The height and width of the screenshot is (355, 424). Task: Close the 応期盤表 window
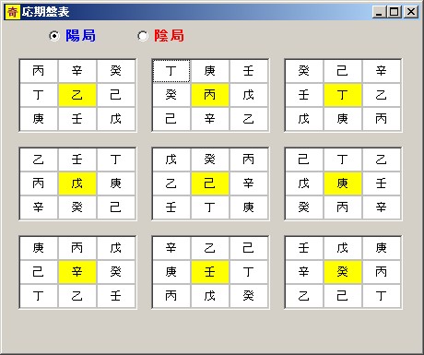pyautogui.click(x=411, y=12)
